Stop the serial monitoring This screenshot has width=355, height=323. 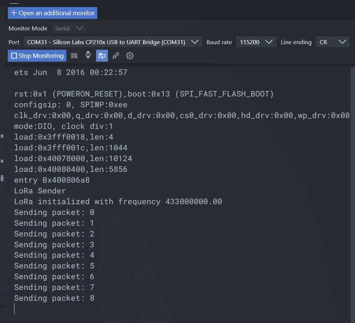37,56
